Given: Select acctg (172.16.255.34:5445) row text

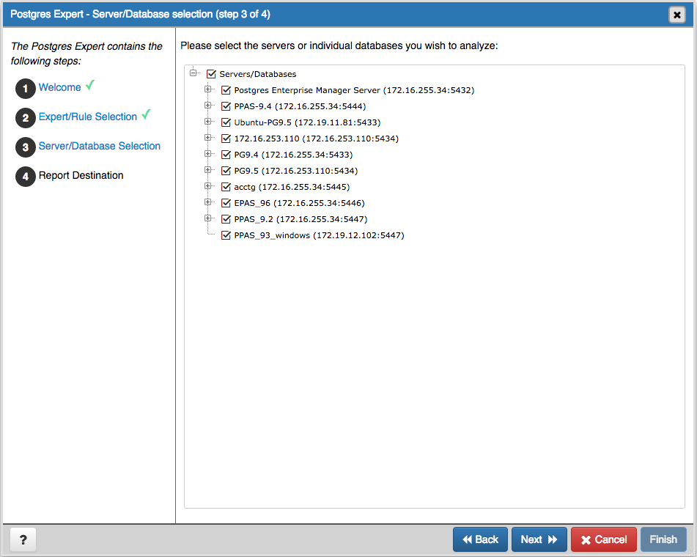Looking at the screenshot, I should 292,187.
